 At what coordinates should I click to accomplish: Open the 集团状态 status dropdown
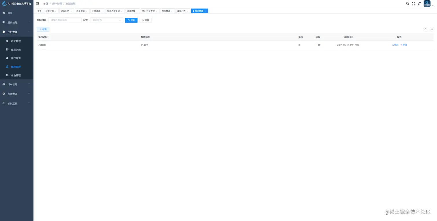107,20
